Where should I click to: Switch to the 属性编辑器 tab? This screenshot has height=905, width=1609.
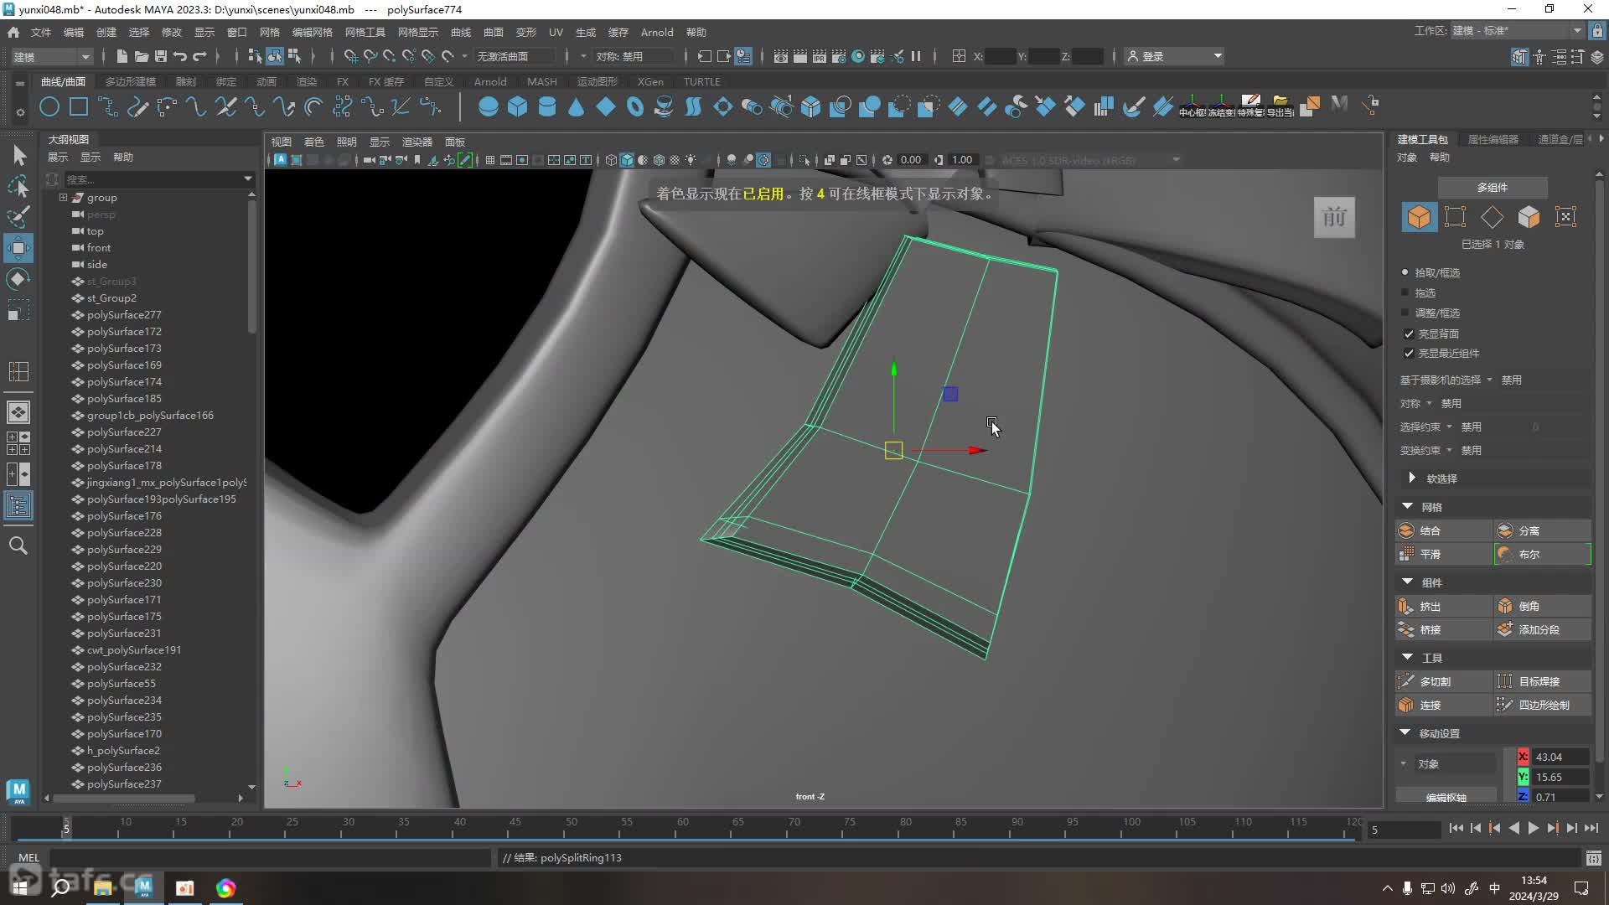pos(1493,139)
